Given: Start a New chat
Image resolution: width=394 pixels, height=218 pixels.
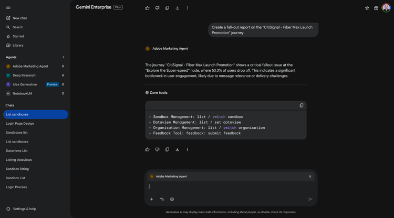Looking at the screenshot, I should tap(17, 18).
